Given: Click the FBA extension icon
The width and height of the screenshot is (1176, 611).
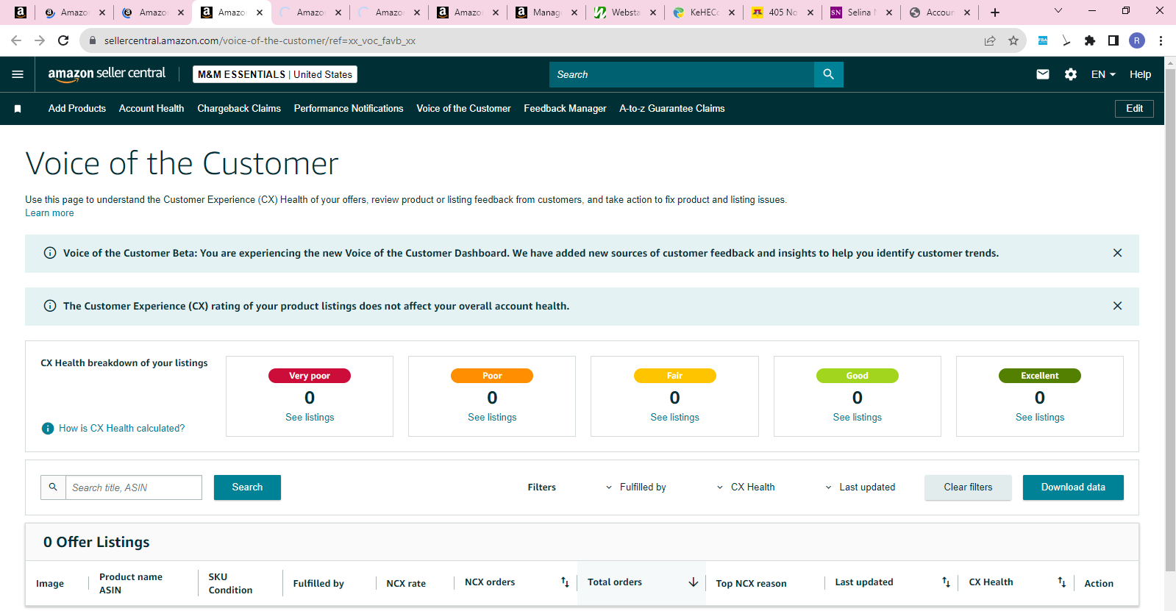Looking at the screenshot, I should 1043,40.
